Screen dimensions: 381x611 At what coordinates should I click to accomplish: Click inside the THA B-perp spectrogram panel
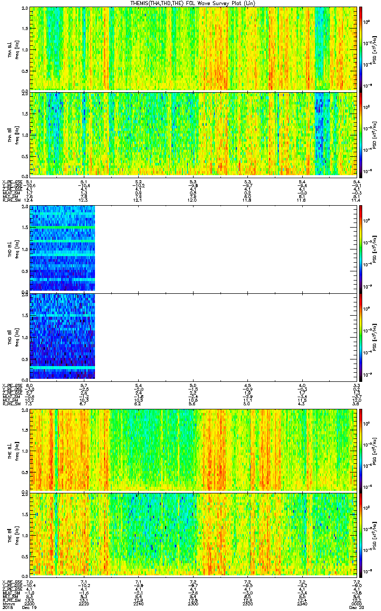[194, 48]
